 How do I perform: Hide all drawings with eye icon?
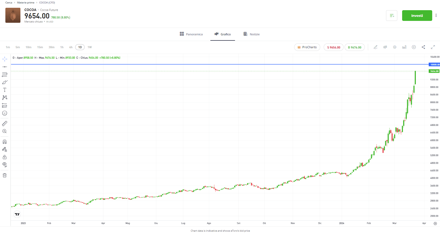point(5,165)
